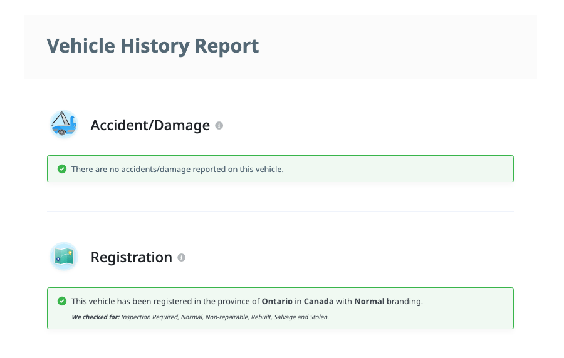Click 'Non-repairable' in the checked list

coord(227,317)
